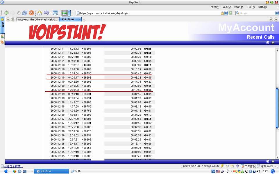Click the MyAccount header title
Screen dimensions: 279x174
pos(246,28)
